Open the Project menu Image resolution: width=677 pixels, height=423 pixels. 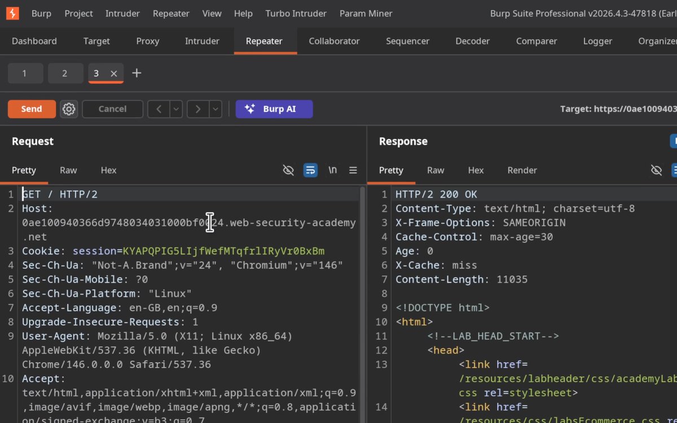click(x=79, y=14)
